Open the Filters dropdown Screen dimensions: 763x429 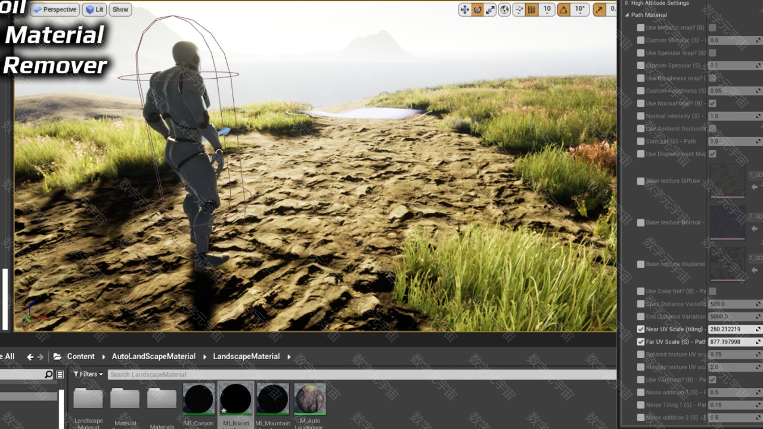[88, 374]
